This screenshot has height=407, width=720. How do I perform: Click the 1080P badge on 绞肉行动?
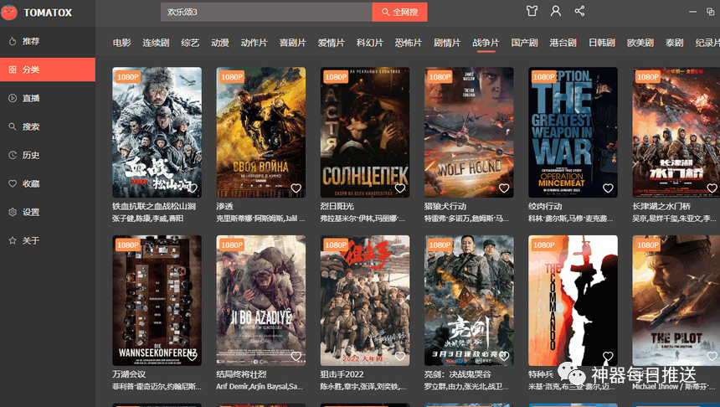543,77
